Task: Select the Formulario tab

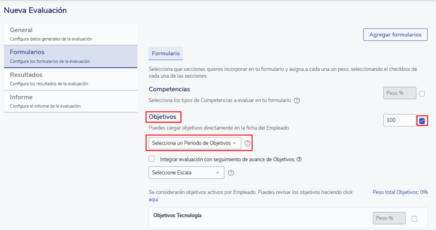Action: pos(166,53)
